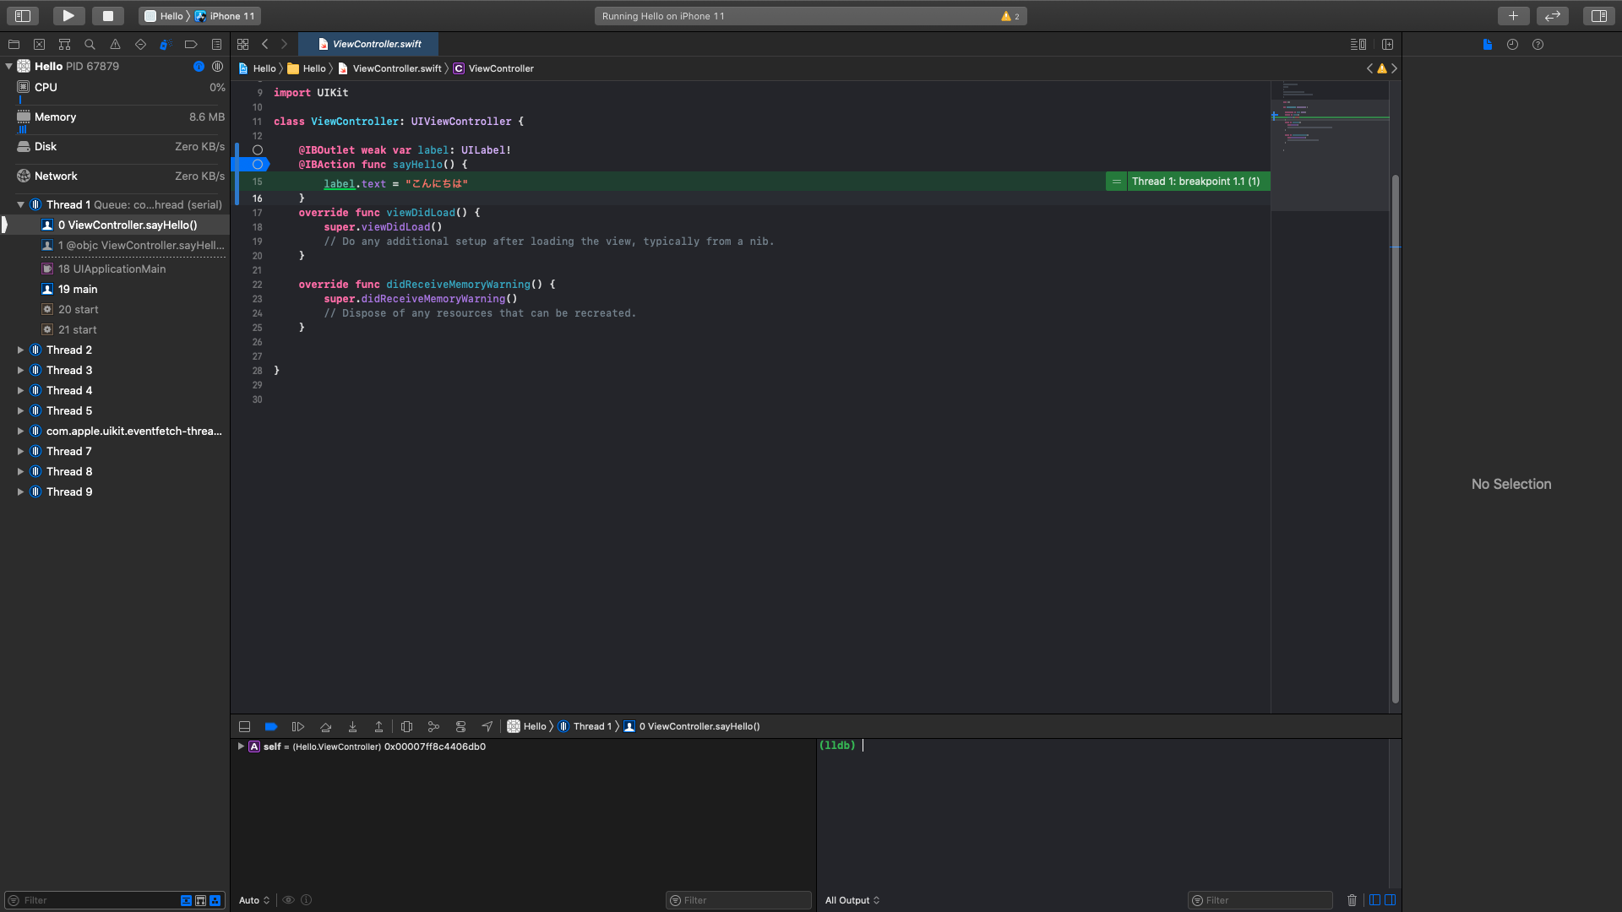The height and width of the screenshot is (912, 1622).
Task: Select the Network gauge
Action: click(x=115, y=176)
